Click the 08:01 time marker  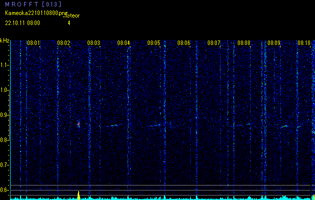34,43
